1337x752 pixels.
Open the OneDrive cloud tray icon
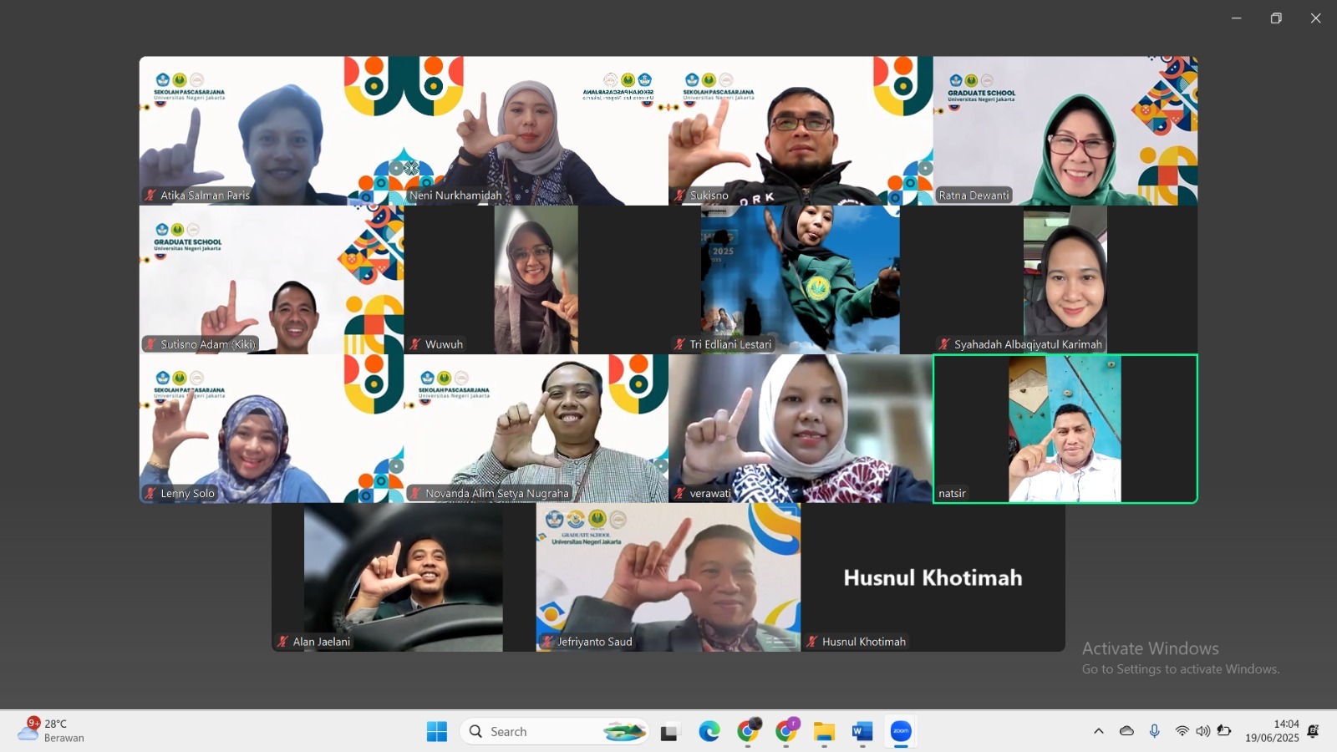click(1126, 731)
